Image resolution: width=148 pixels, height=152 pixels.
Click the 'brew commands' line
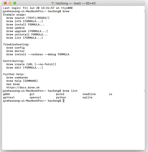[17, 78]
